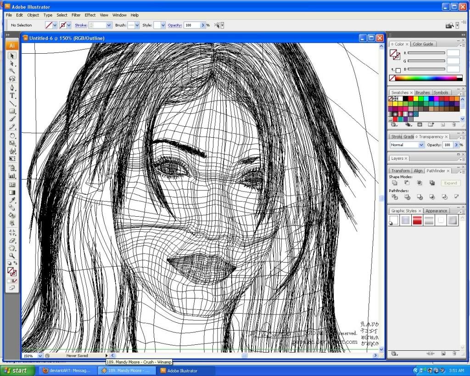Reset to default fill and stroke in toolbox

pos(9,263)
